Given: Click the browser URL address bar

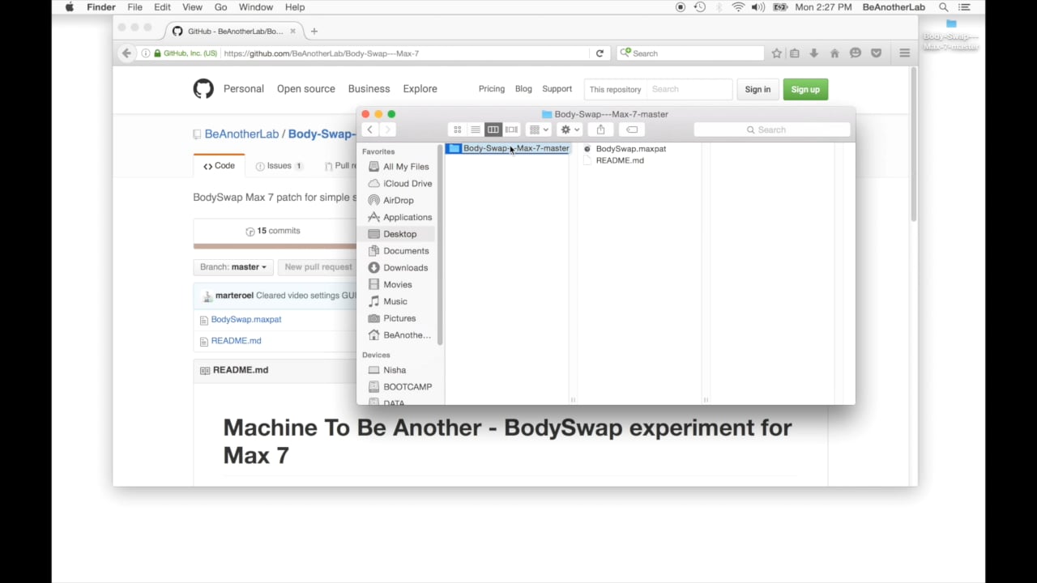Looking at the screenshot, I should click(x=405, y=53).
